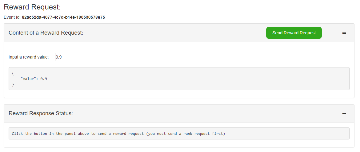Click inside the JSON request body block
360x152 pixels.
(179, 79)
